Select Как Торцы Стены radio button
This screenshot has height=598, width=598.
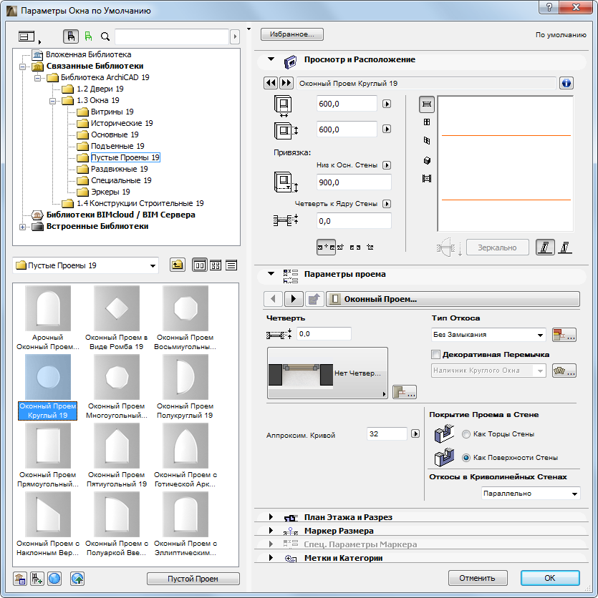pos(466,434)
